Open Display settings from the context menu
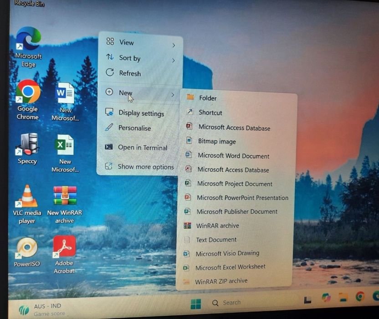This screenshot has height=319, width=379. pos(139,113)
